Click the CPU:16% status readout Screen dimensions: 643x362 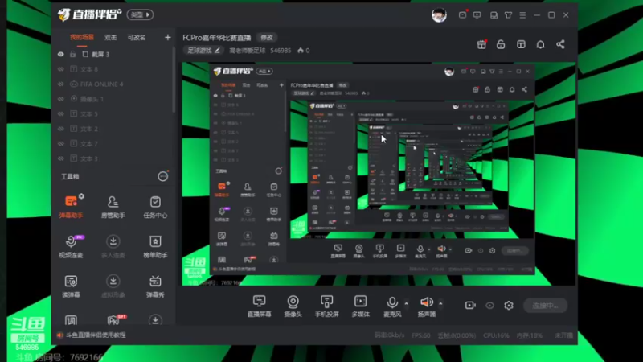pyautogui.click(x=496, y=335)
